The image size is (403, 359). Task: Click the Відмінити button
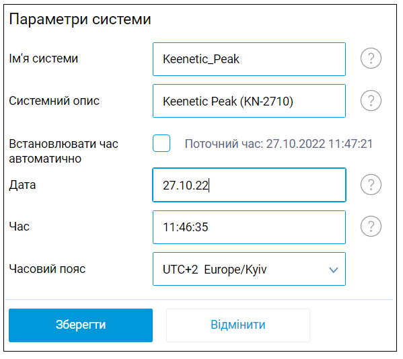pyautogui.click(x=238, y=325)
